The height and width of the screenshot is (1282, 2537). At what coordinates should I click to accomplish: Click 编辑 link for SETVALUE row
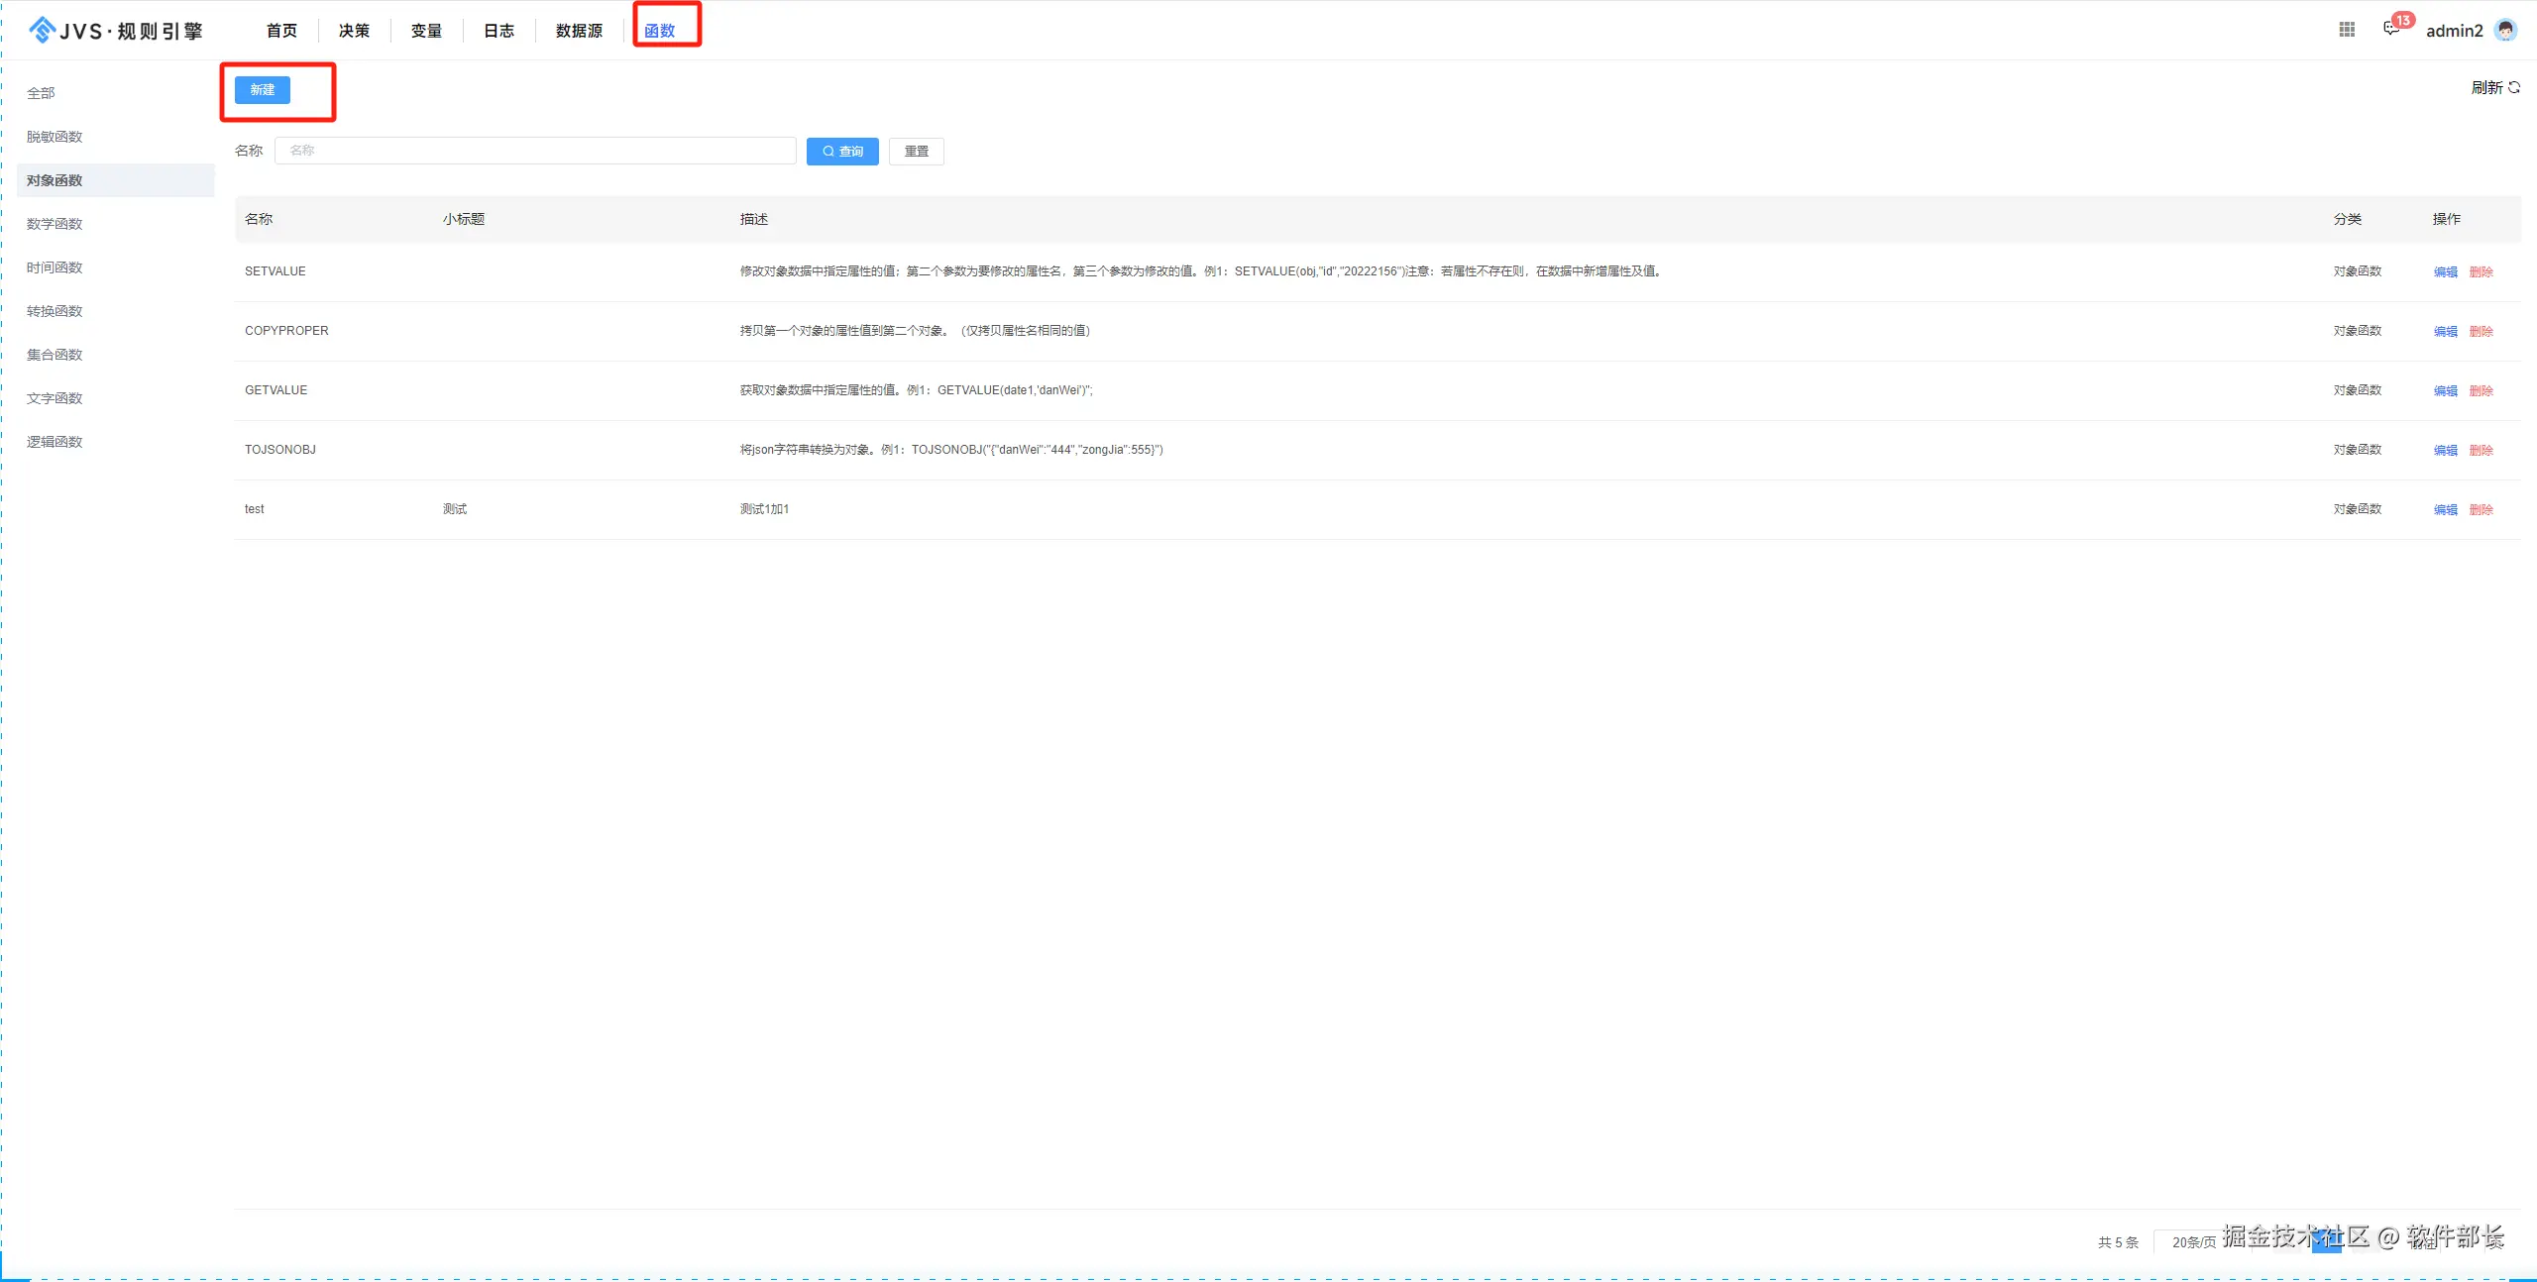(2445, 271)
